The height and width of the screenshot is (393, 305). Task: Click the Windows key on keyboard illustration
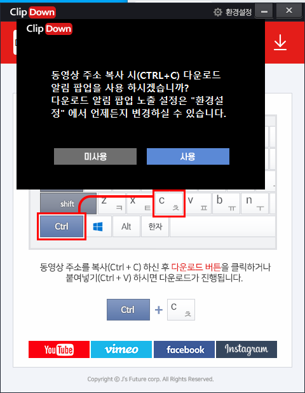pyautogui.click(x=98, y=226)
